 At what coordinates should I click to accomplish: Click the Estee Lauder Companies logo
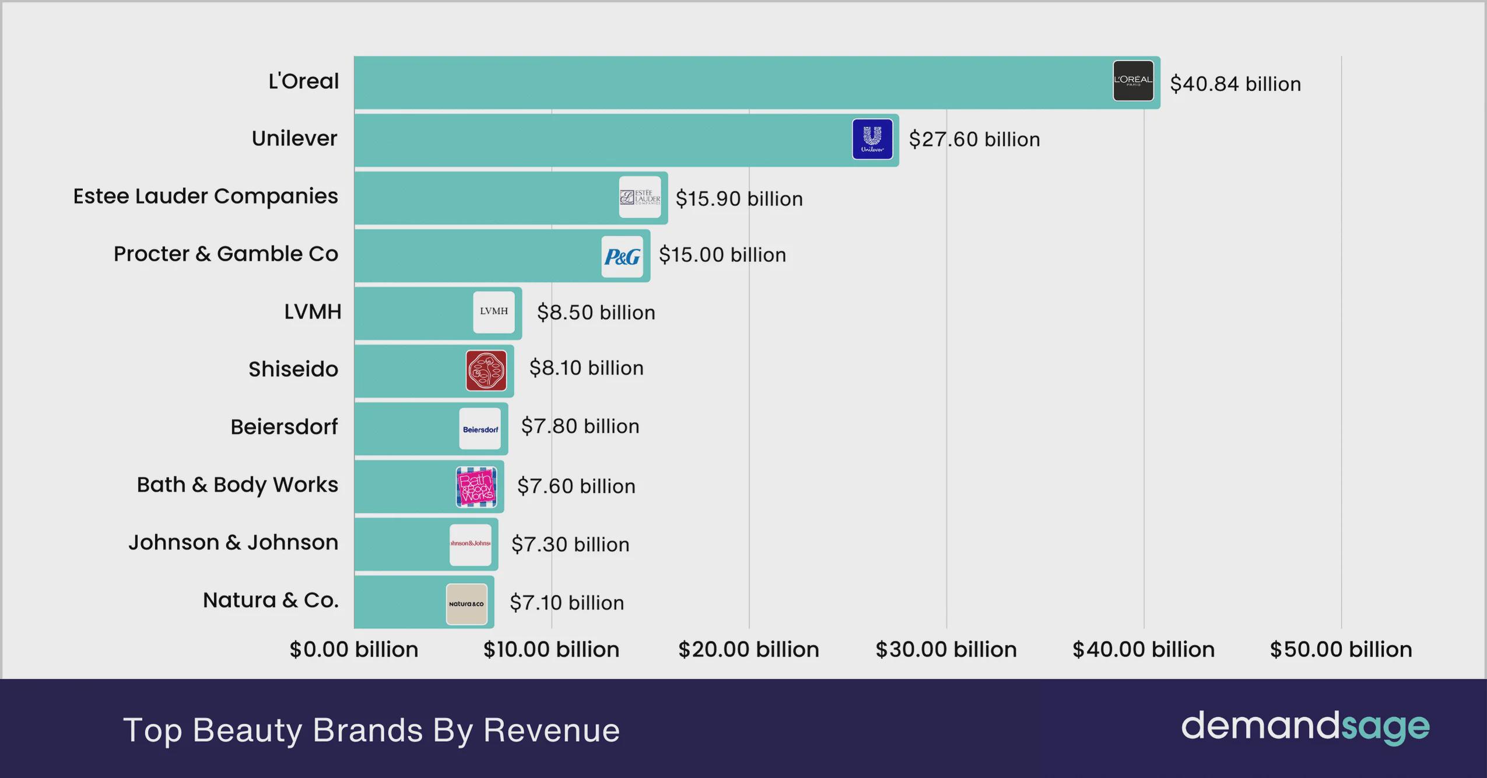click(x=640, y=197)
